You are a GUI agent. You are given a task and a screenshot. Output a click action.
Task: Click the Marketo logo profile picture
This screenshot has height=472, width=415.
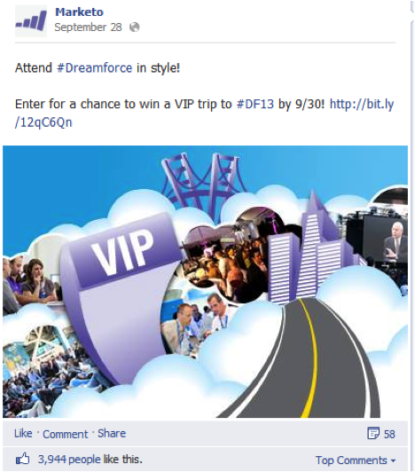tap(31, 20)
